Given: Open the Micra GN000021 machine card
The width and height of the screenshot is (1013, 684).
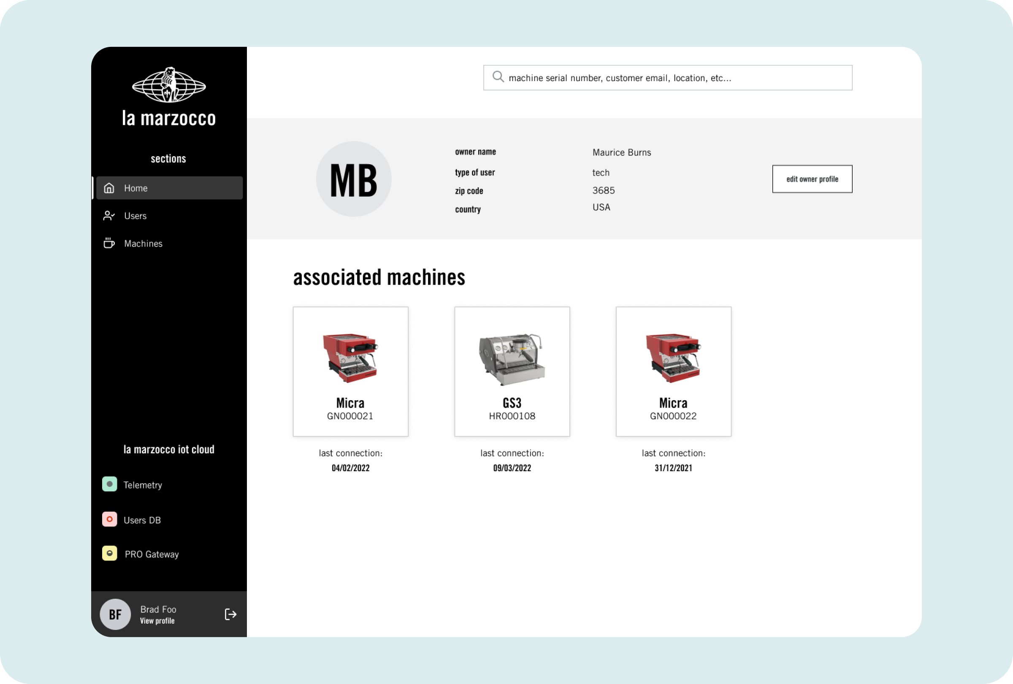Looking at the screenshot, I should click(x=351, y=372).
